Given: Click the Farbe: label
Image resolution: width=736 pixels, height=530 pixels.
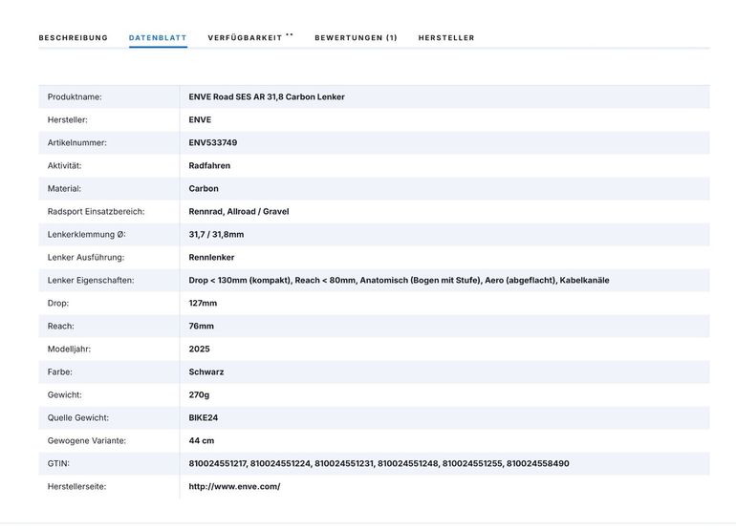Looking at the screenshot, I should [59, 371].
